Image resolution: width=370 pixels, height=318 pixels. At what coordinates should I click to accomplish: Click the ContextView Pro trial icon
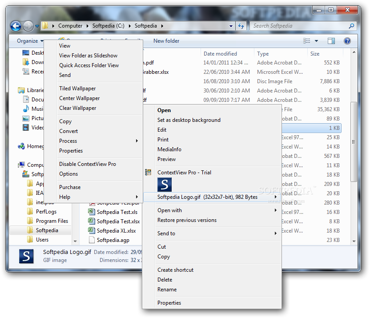pyautogui.click(x=148, y=172)
